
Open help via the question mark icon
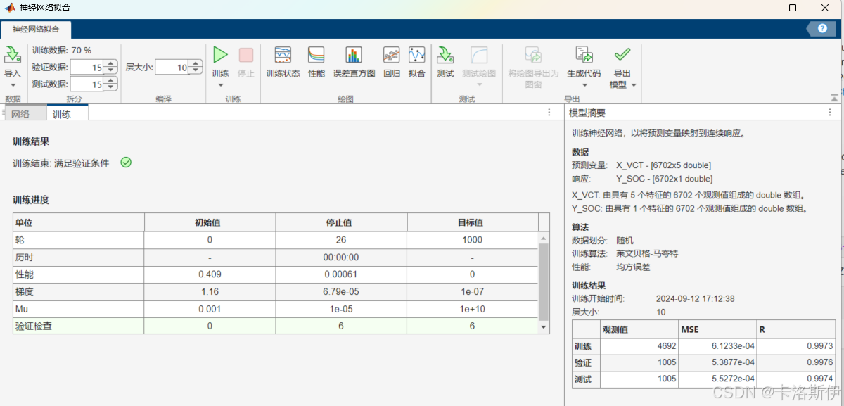click(821, 28)
